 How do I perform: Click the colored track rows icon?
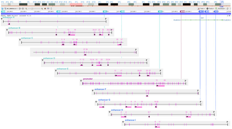(48, 8)
